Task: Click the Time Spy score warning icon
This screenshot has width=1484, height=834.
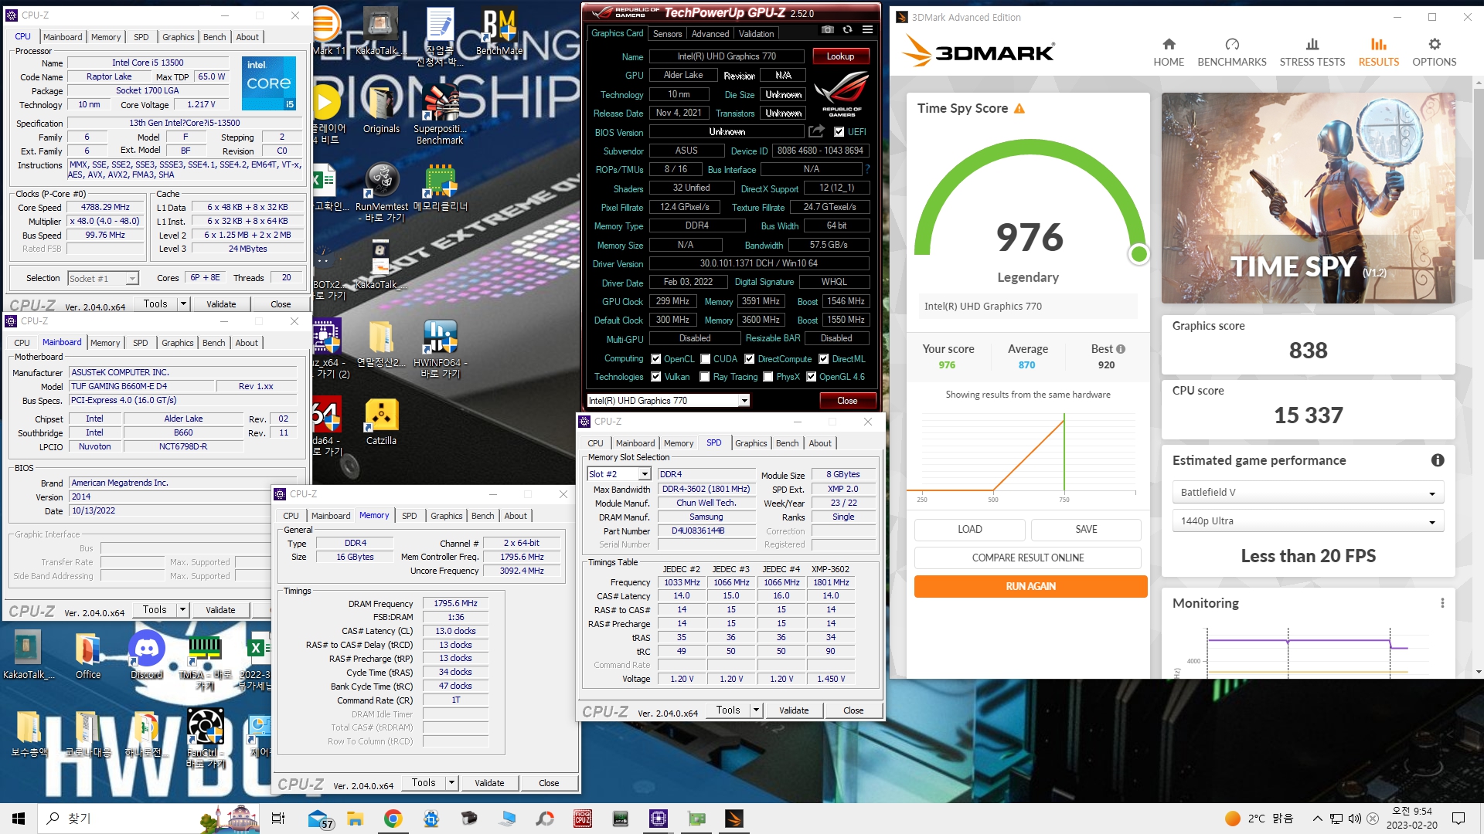Action: 1019,109
